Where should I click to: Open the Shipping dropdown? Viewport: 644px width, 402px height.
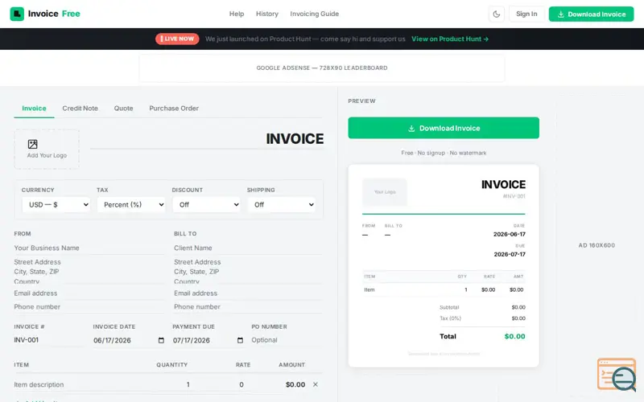pos(281,205)
